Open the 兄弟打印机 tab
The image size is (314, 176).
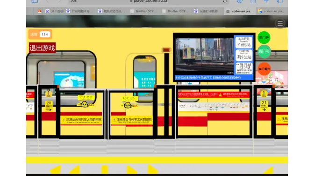tap(207, 11)
